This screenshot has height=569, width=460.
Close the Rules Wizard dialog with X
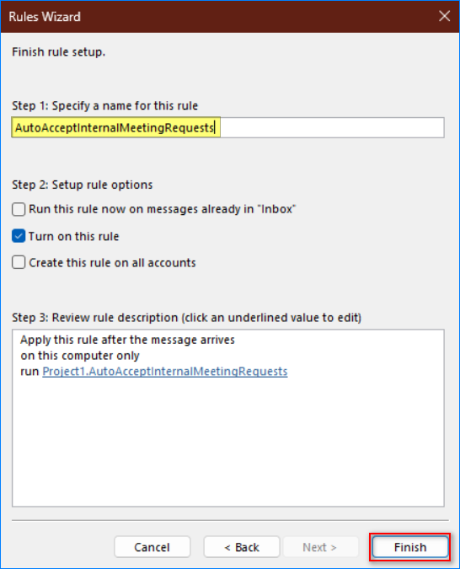click(444, 16)
